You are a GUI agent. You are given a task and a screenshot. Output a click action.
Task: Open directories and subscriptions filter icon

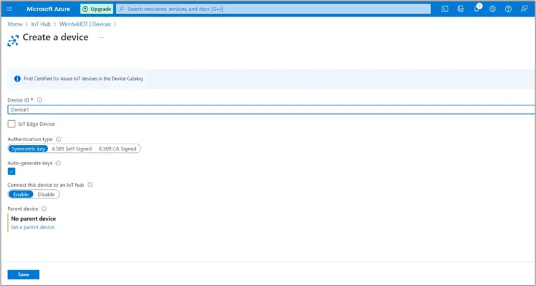(461, 9)
